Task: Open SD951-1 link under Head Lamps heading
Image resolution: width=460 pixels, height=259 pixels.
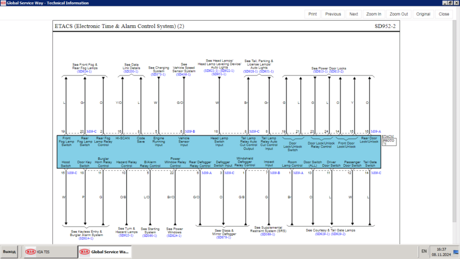Action: [219, 74]
